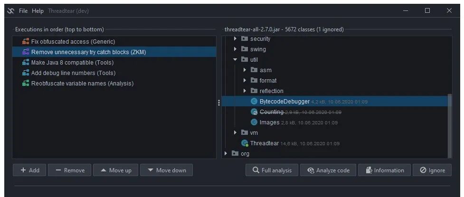The image size is (464, 197).
Task: Click the security package folder icon
Action: tap(244, 39)
